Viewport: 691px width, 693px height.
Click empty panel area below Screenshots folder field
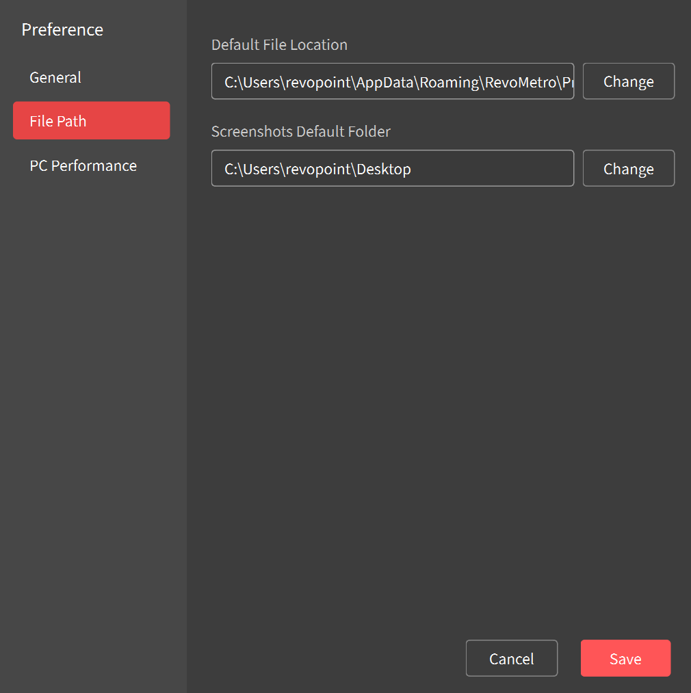pyautogui.click(x=438, y=376)
